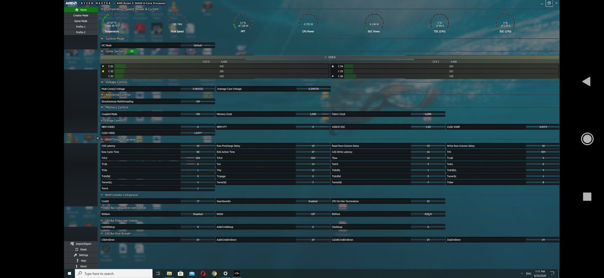Open the Cmd2t 1T dropdown
The height and width of the screenshot is (278, 604).
(198, 201)
